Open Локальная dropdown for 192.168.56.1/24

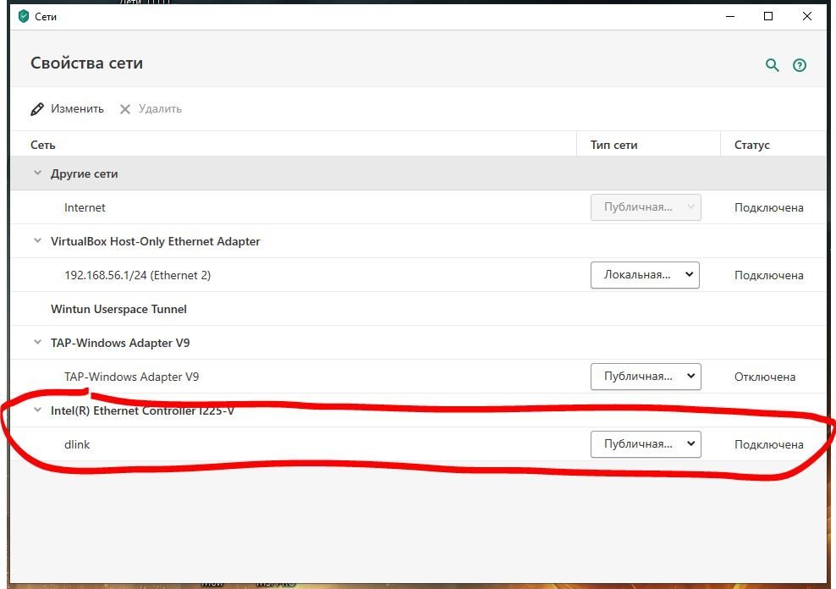pos(645,274)
